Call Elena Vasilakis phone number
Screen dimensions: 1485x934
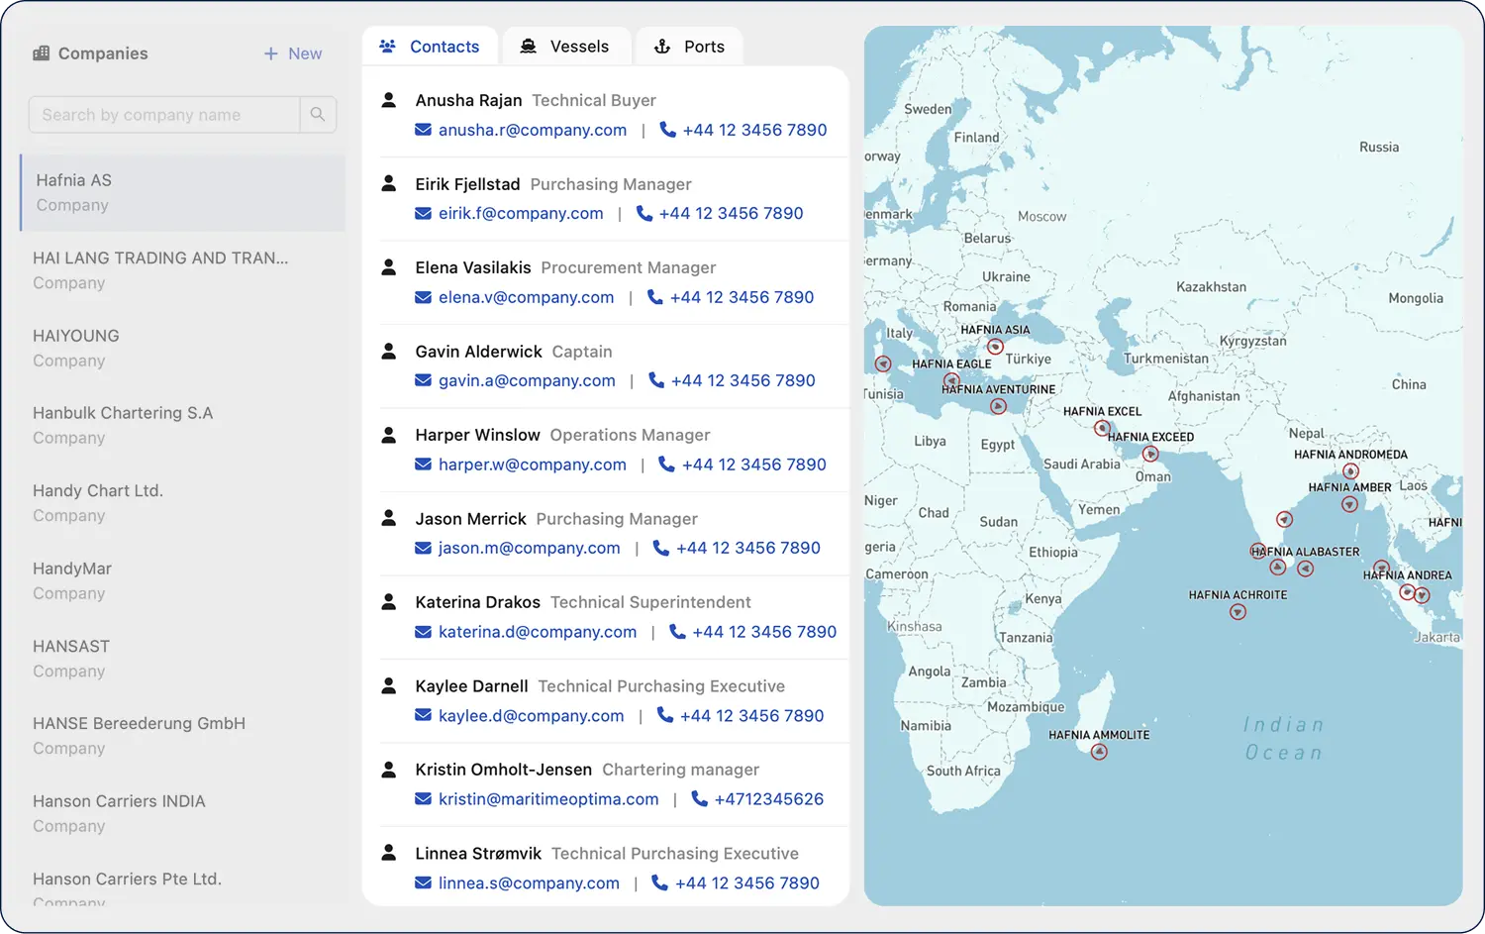[742, 297]
